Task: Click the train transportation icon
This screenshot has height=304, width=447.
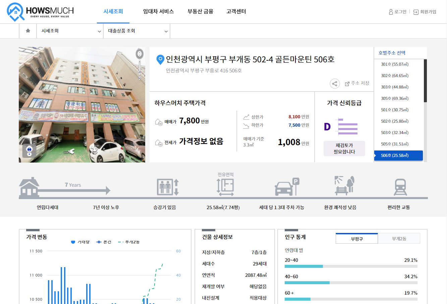Action: tap(400, 187)
